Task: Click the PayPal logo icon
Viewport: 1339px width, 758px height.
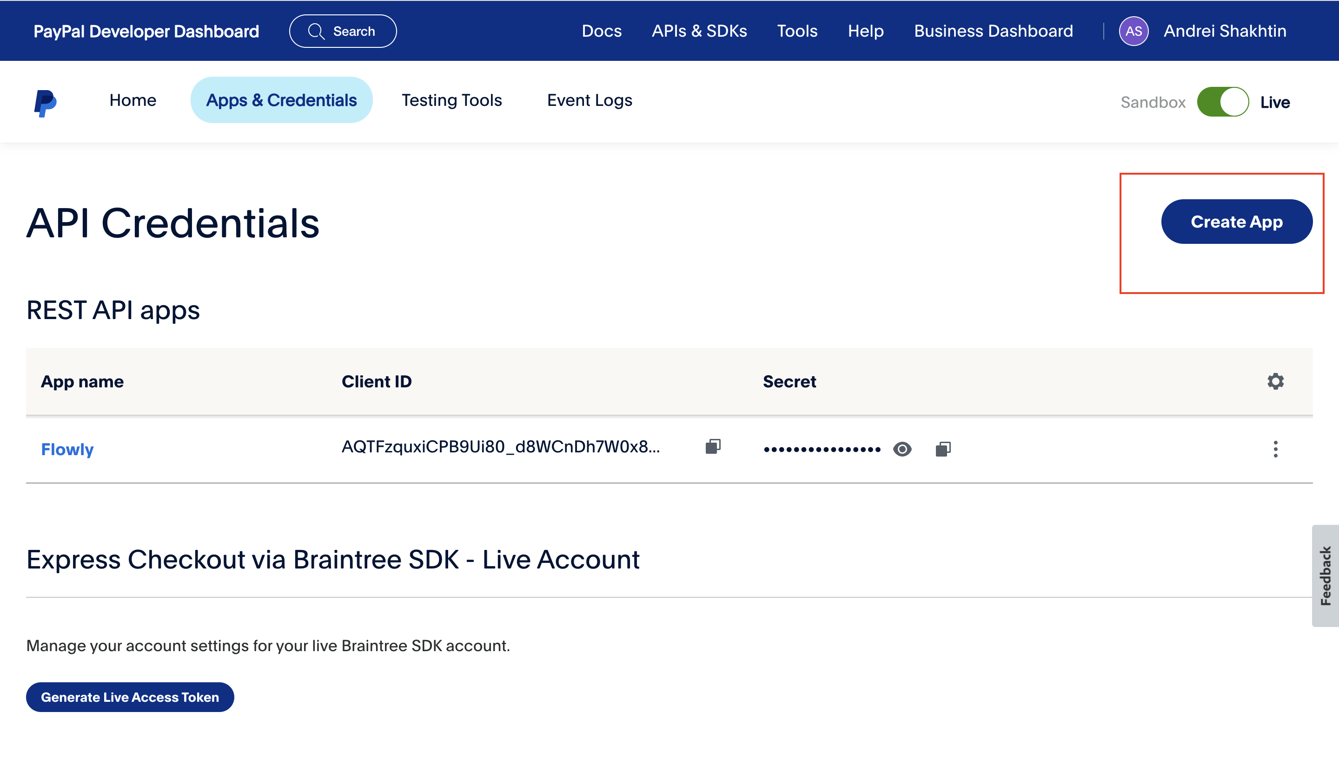Action: click(45, 103)
